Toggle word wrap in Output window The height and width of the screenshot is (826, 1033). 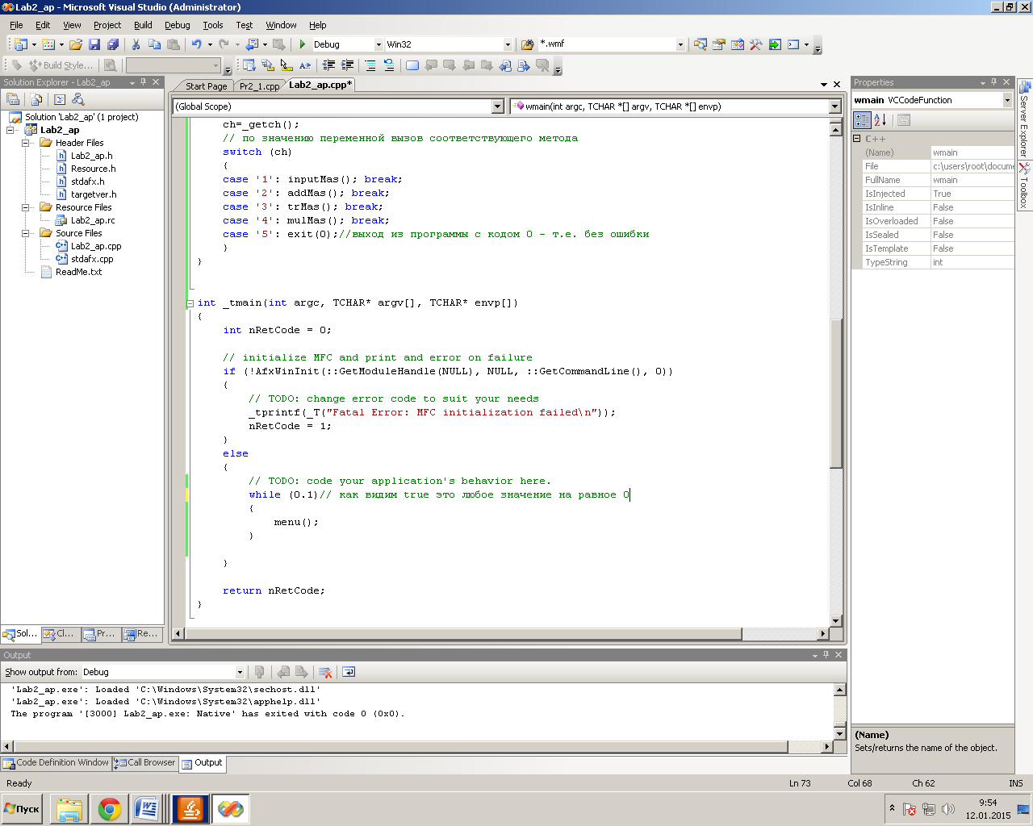click(349, 672)
